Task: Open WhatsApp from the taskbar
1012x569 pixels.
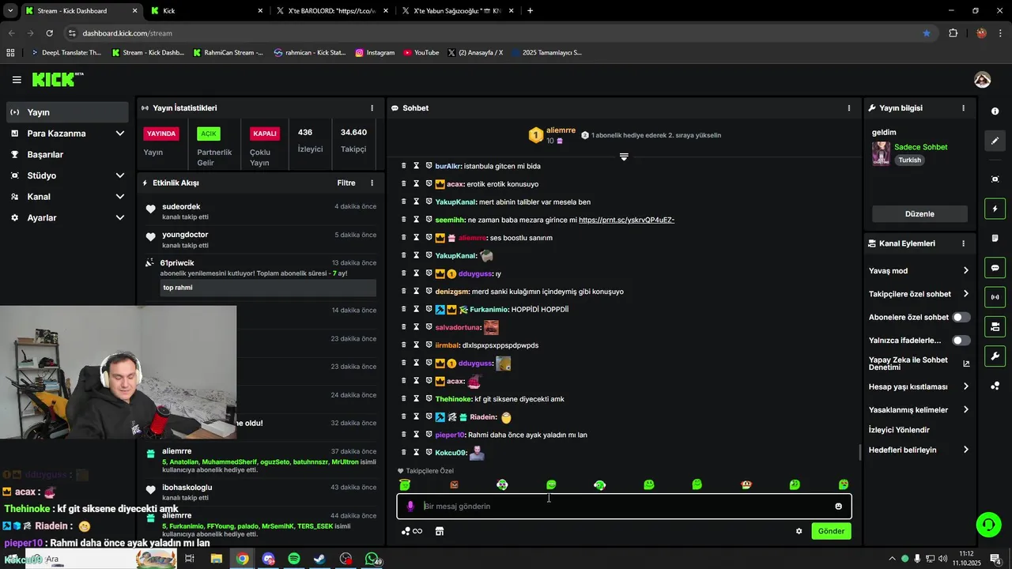Action: [x=372, y=559]
